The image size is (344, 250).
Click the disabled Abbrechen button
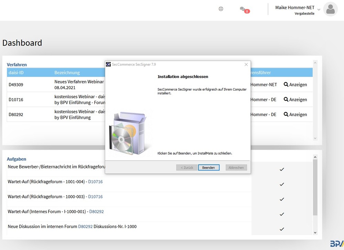coord(236,168)
